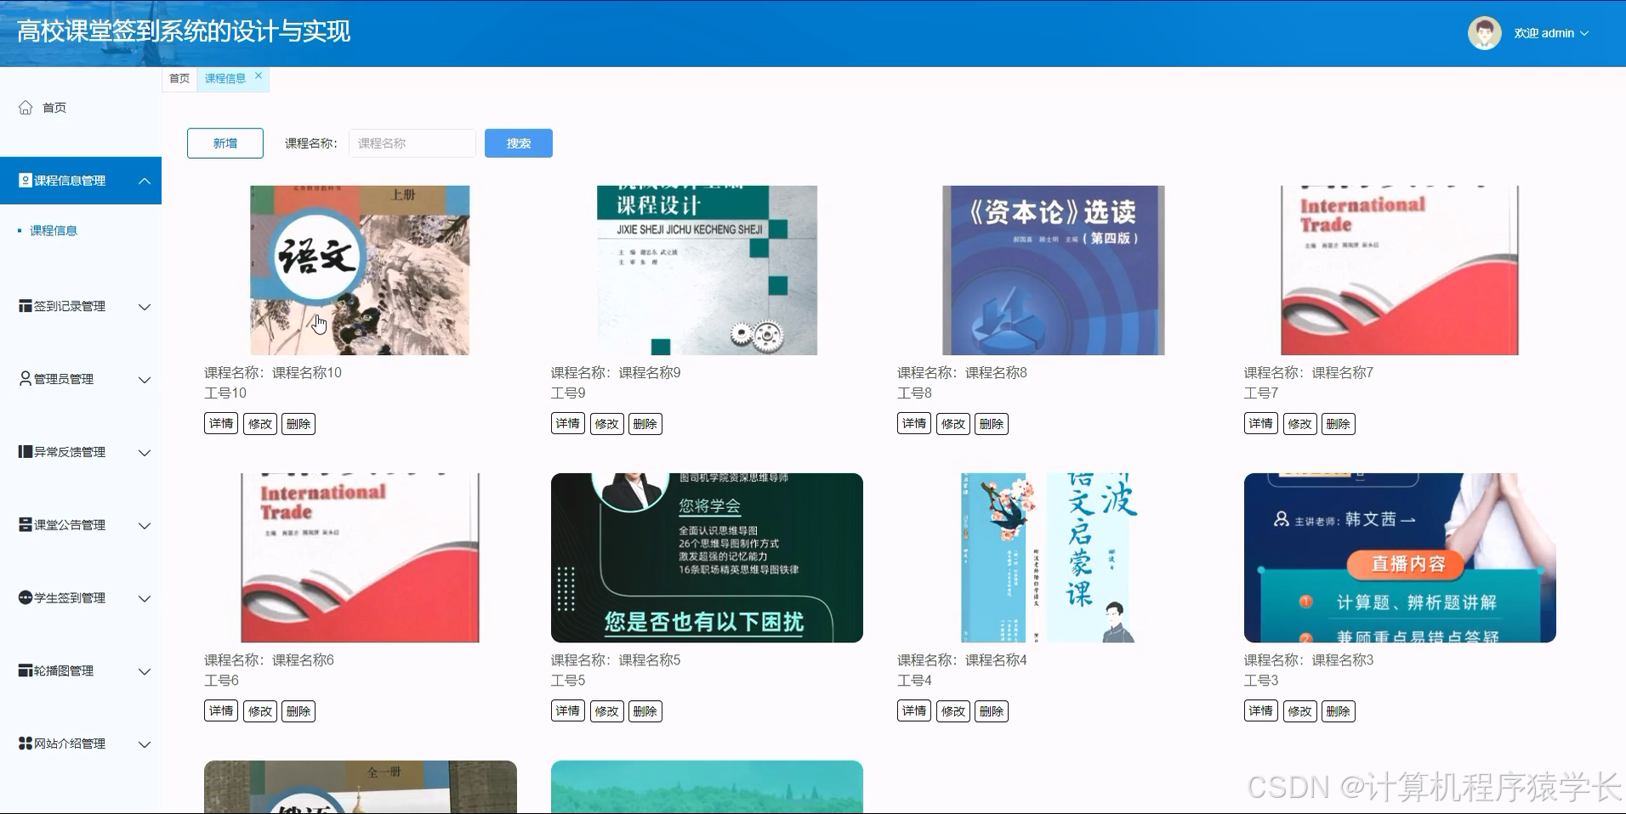Expand the 课堂公告管理 menu chevron
This screenshot has width=1626, height=814.
click(x=145, y=526)
